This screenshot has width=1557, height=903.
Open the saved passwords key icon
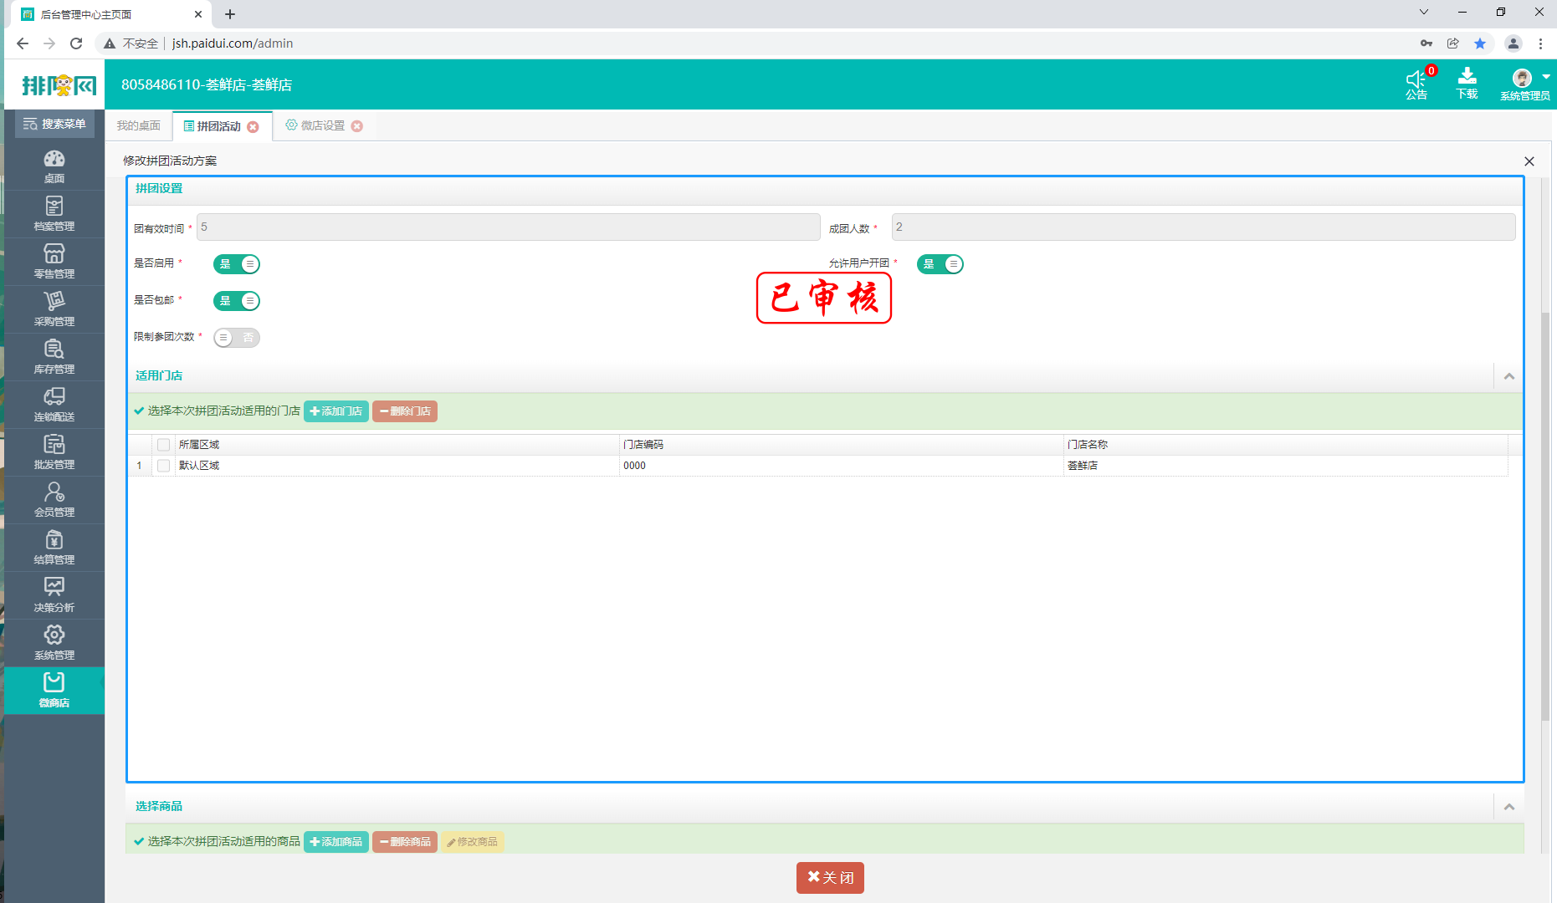click(1426, 43)
